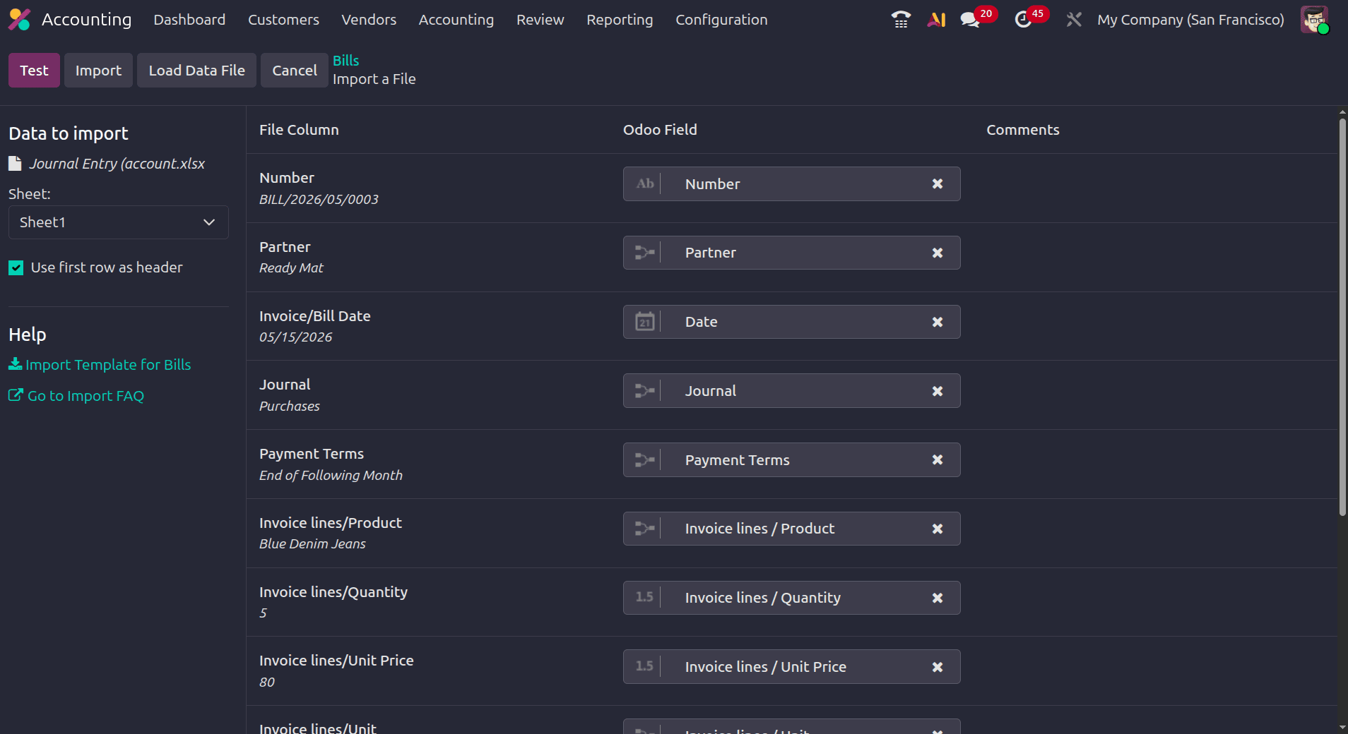Click the Blue Denim Jeans sample value
Screen dimensions: 1348x734
[x=312, y=544]
